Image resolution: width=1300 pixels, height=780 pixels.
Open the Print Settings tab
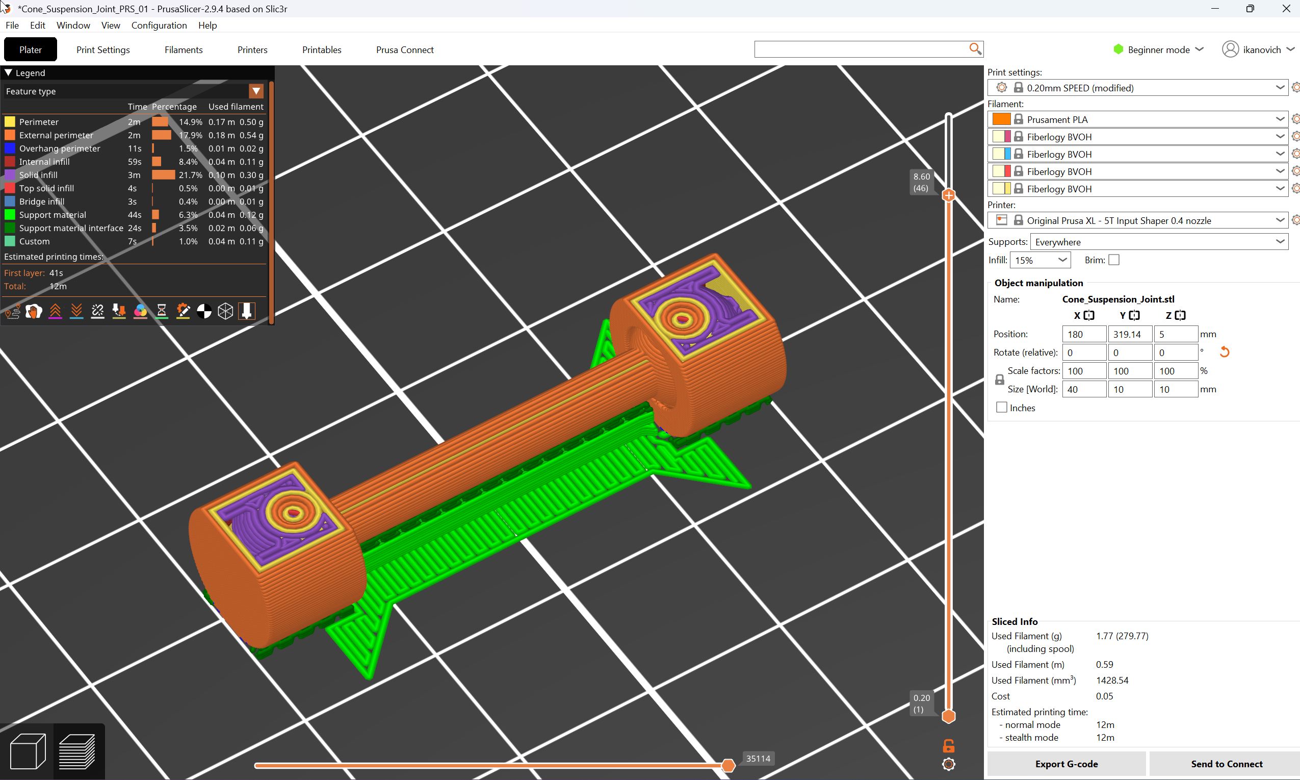click(x=103, y=50)
